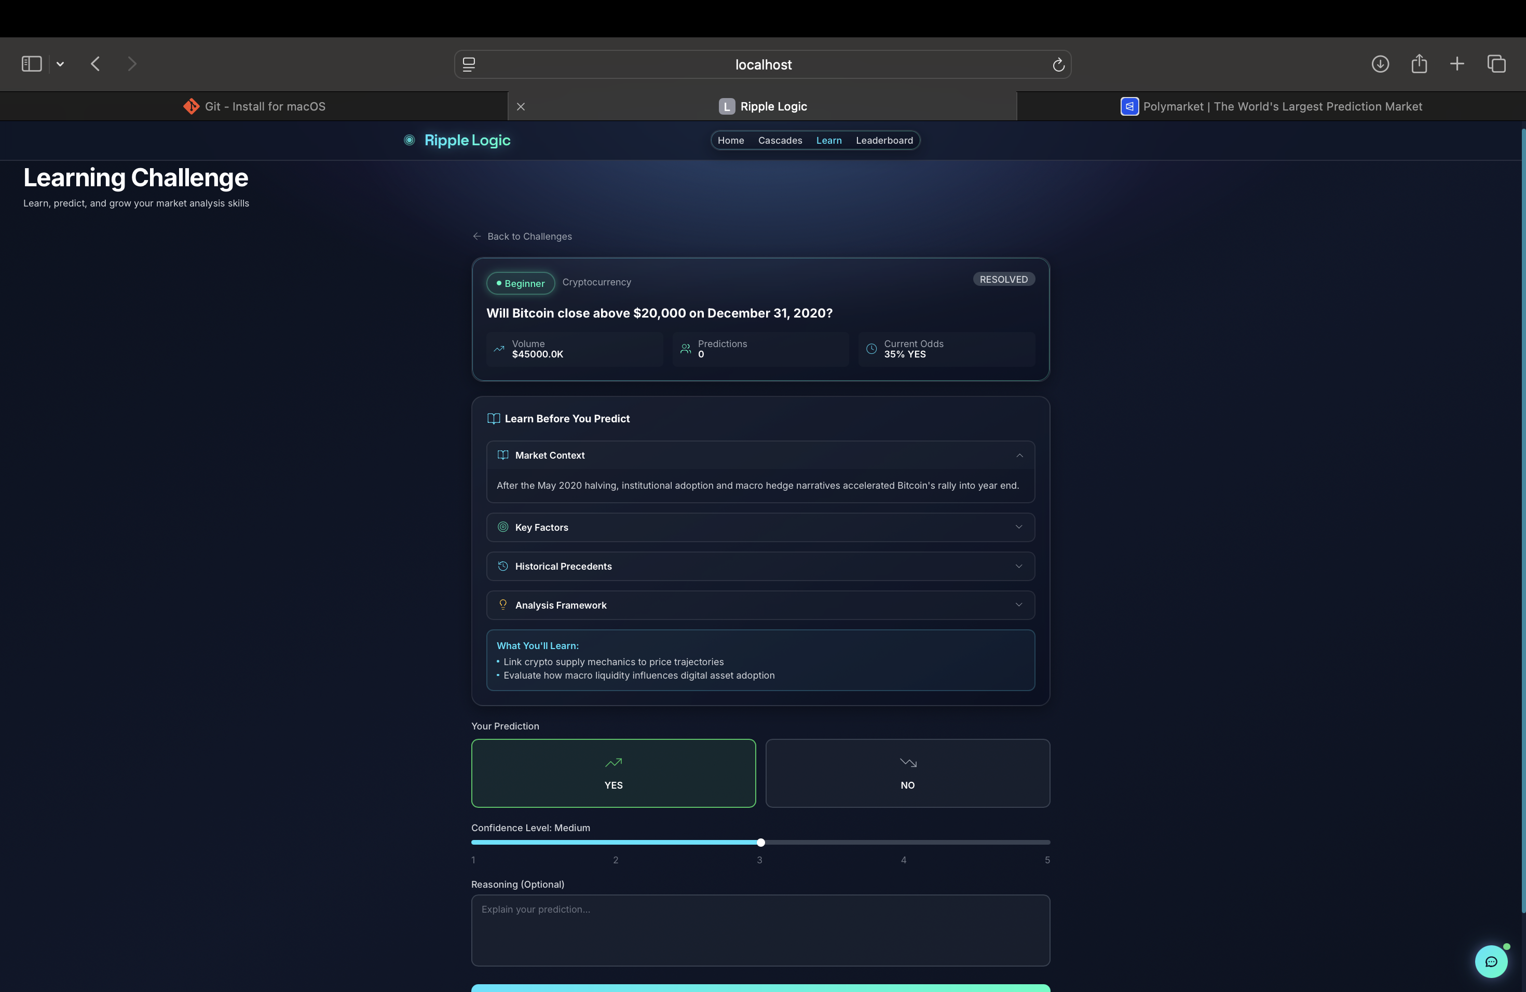Click the Share icon in Safari

tap(1419, 64)
